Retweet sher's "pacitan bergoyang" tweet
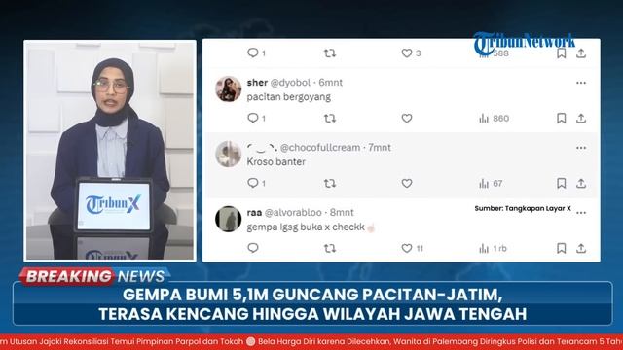 coord(329,119)
